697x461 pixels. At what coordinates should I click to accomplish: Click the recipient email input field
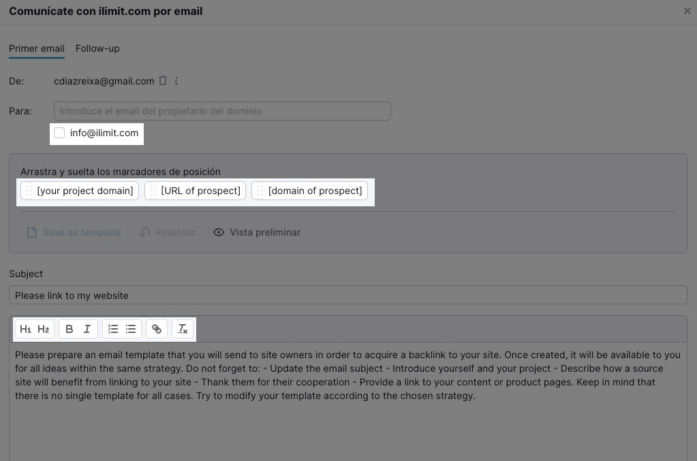222,111
